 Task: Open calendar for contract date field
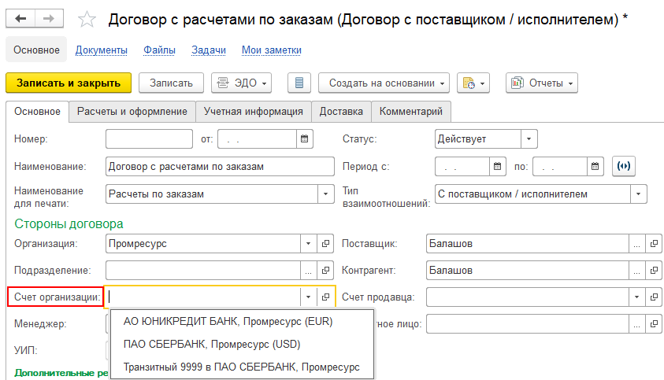pyautogui.click(x=304, y=139)
